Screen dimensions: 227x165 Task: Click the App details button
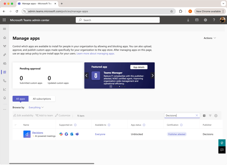tap(139, 67)
